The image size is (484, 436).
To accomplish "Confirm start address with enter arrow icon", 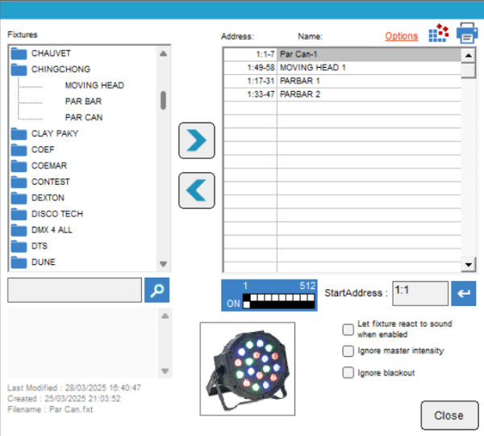I will point(463,293).
